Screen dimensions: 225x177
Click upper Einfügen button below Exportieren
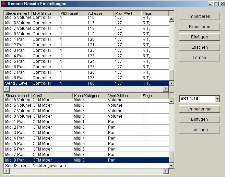coord(199,37)
